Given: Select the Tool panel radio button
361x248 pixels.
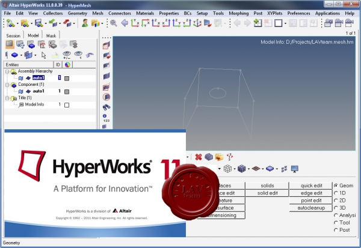Looking at the screenshot, I should [x=336, y=223].
